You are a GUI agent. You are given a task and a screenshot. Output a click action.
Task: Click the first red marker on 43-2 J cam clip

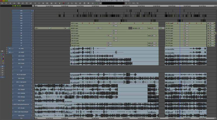pos(82,23)
